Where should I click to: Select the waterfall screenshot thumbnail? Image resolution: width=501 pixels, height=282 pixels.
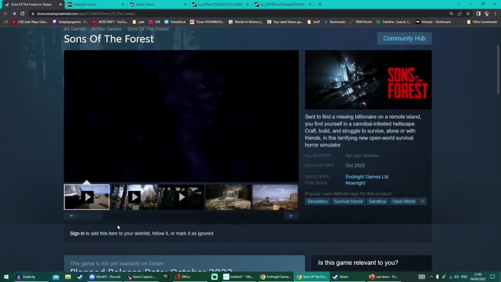click(x=228, y=197)
